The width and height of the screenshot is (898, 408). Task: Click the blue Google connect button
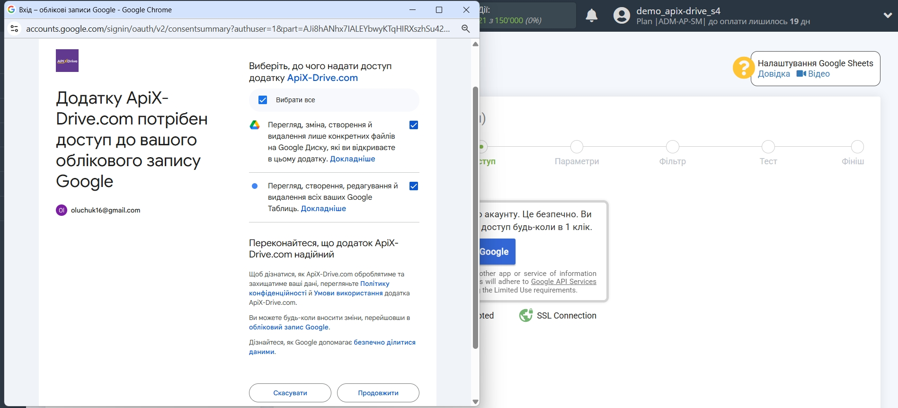(x=497, y=252)
